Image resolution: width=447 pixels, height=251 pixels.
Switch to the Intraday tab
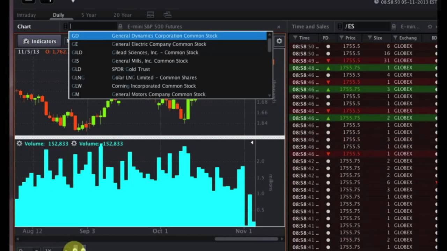pos(27,15)
